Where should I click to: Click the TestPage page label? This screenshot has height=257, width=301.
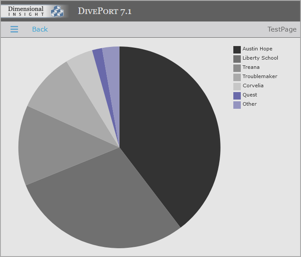pyautogui.click(x=282, y=29)
